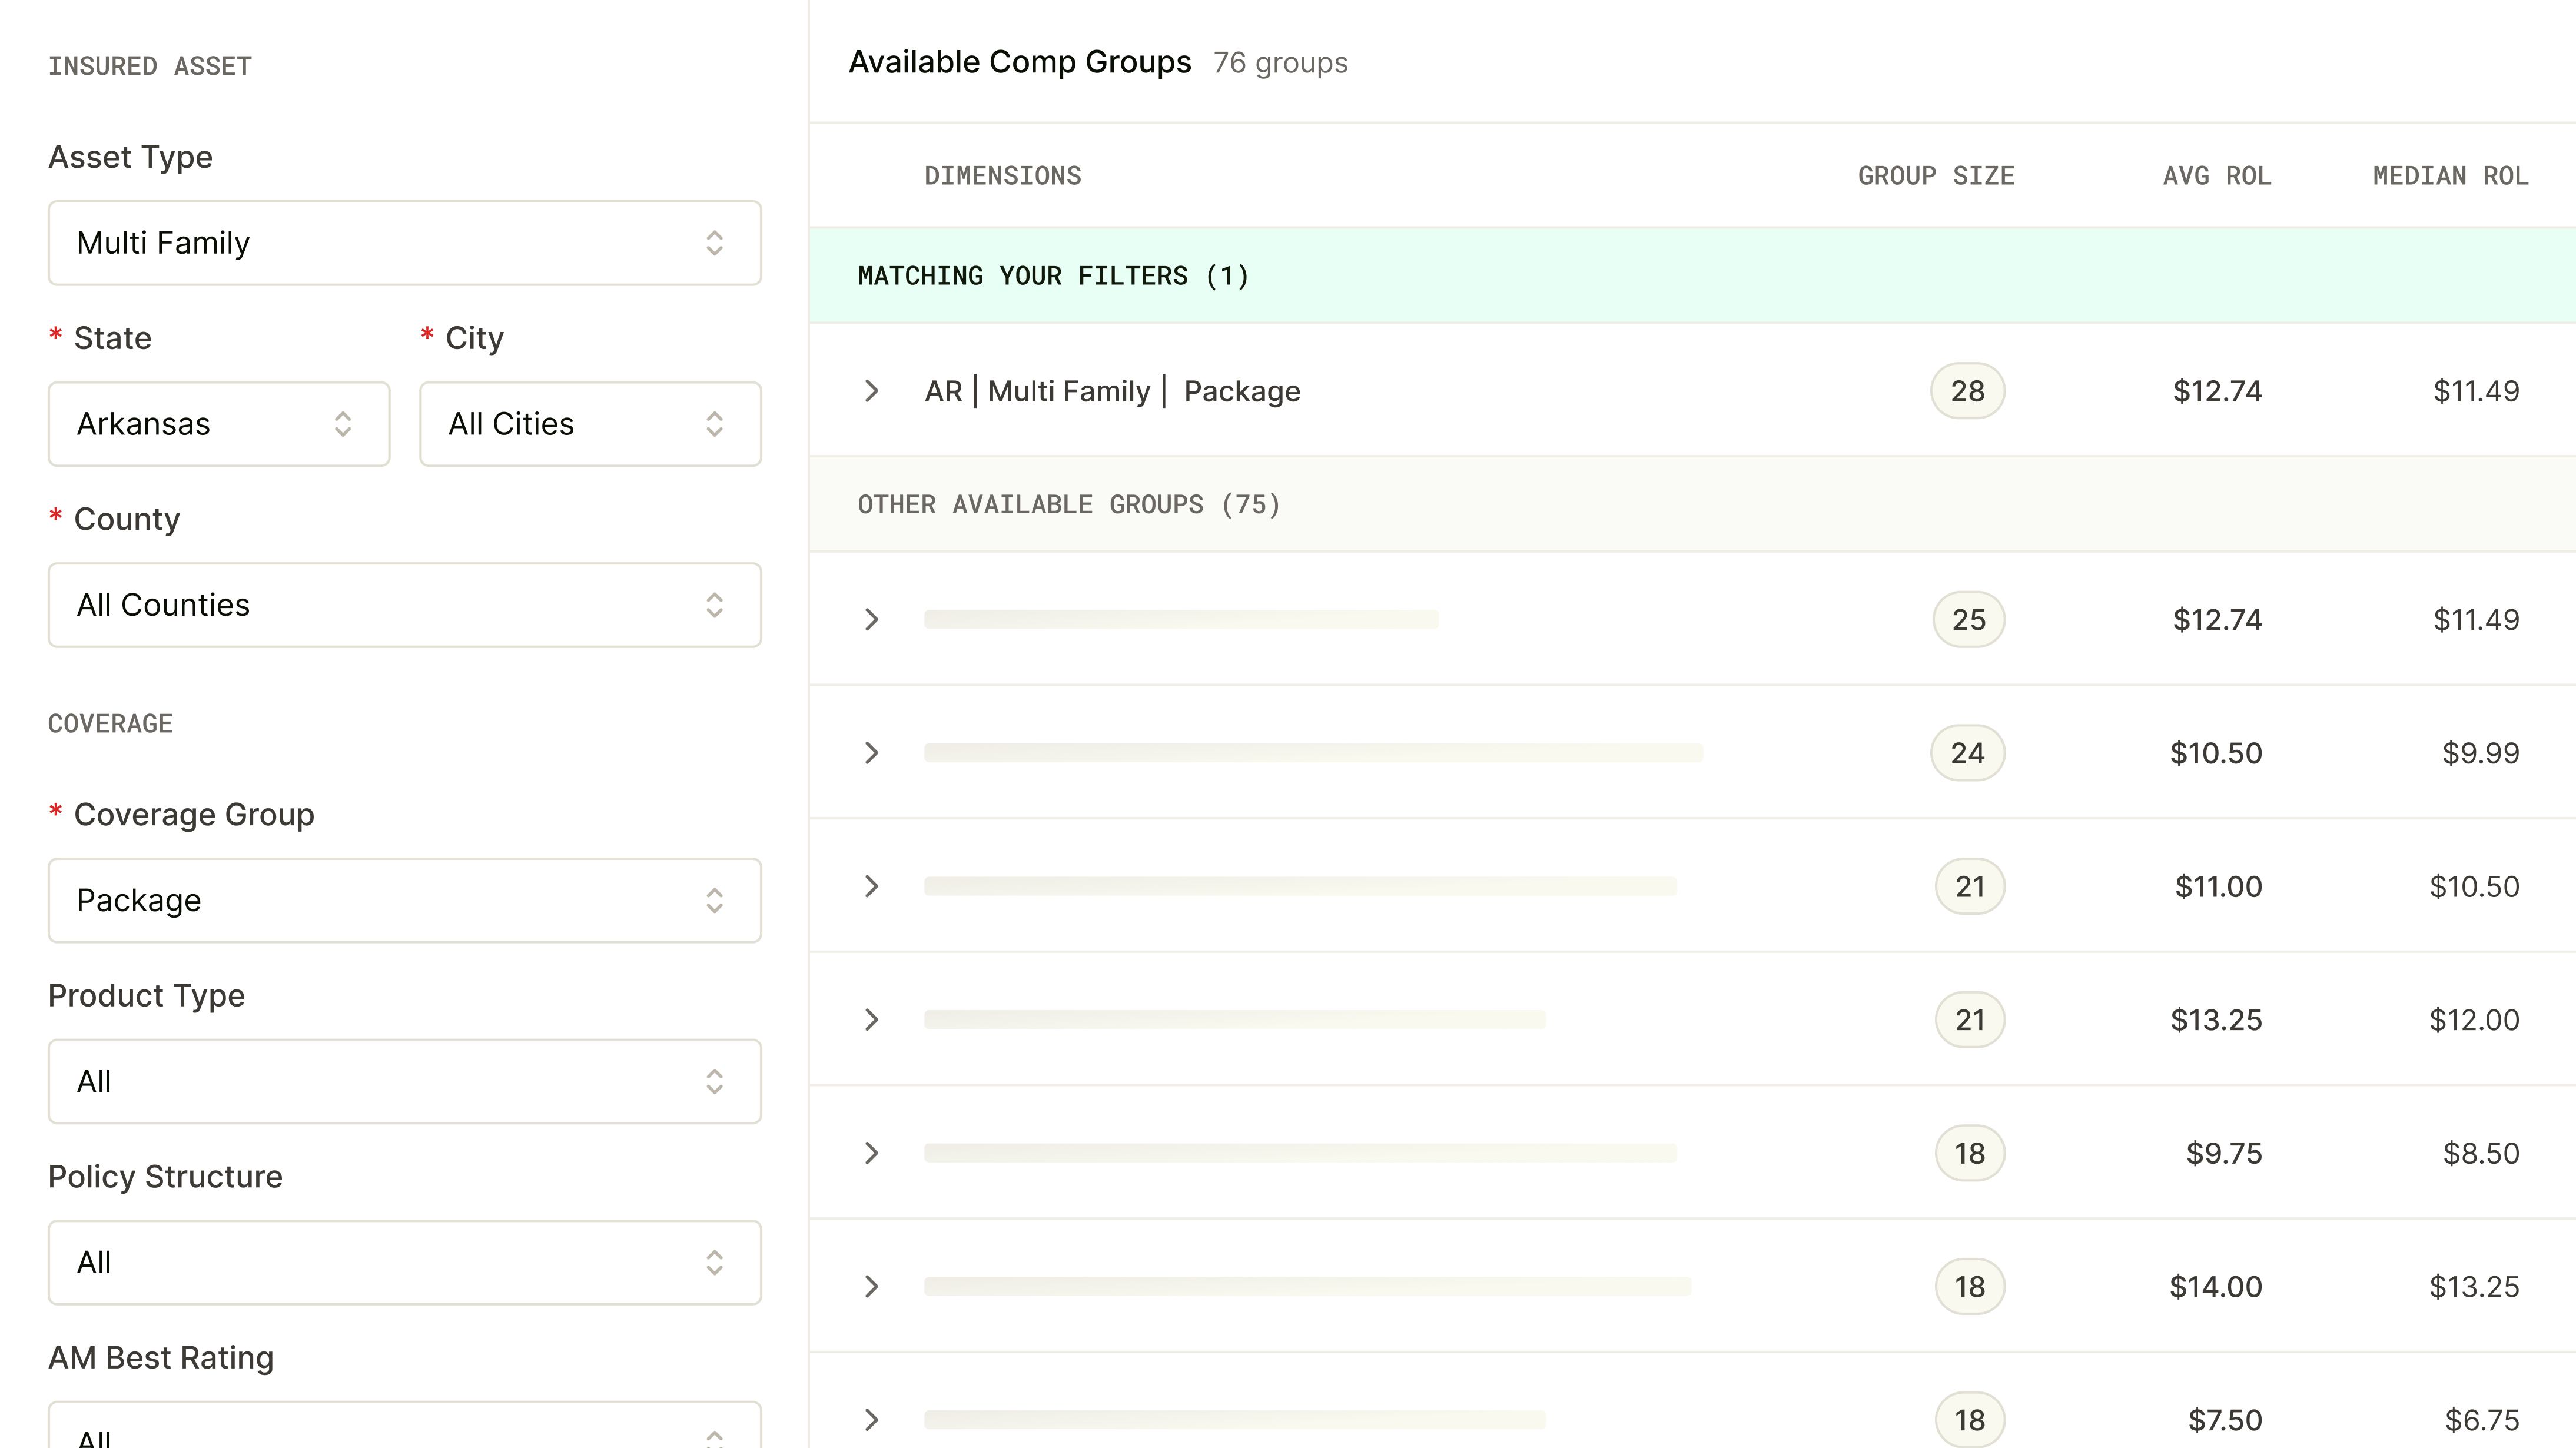The height and width of the screenshot is (1448, 2576).
Task: Click the Dimensions column header
Action: [x=1003, y=176]
